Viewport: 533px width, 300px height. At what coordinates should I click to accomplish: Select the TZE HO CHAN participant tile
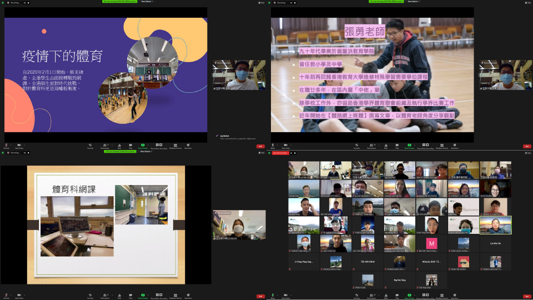point(368,262)
